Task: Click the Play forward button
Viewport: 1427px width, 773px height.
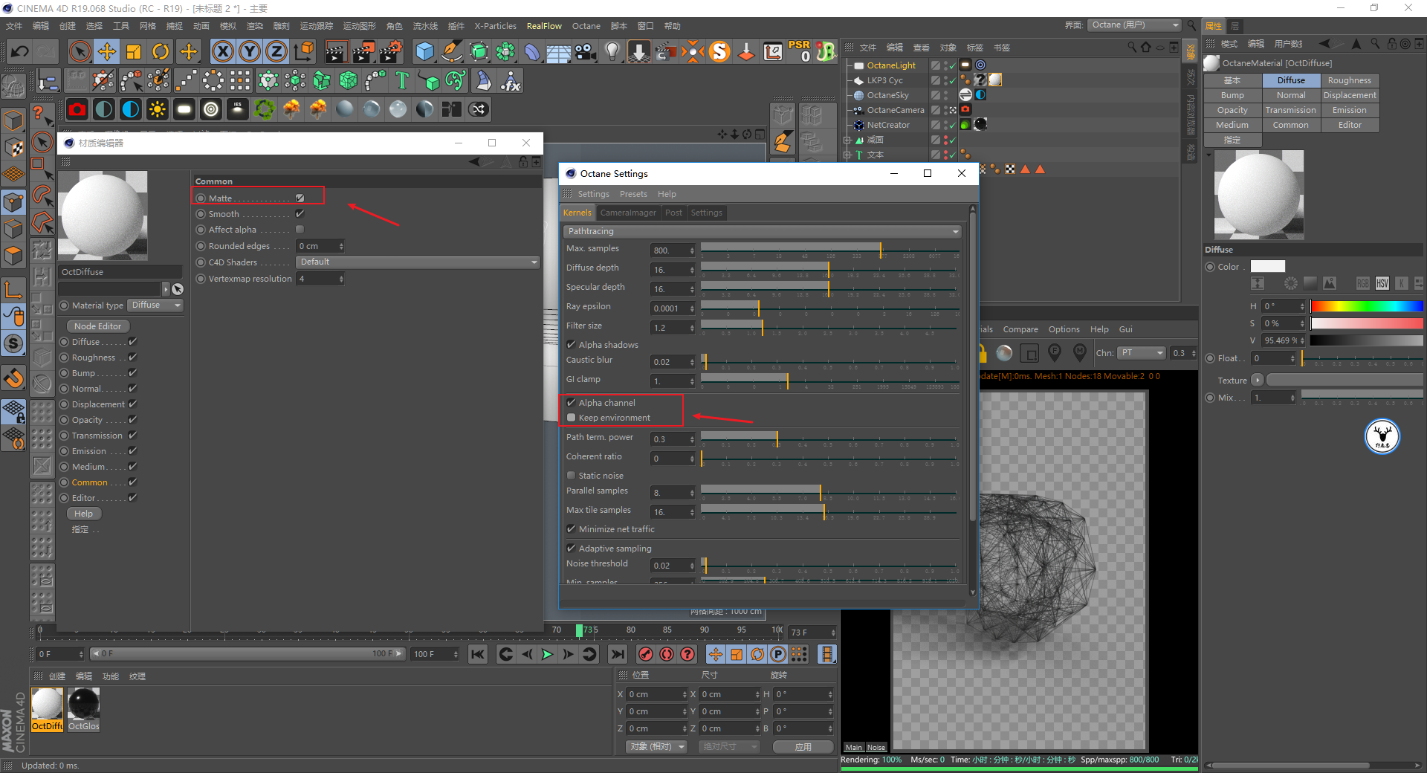Action: [x=547, y=654]
